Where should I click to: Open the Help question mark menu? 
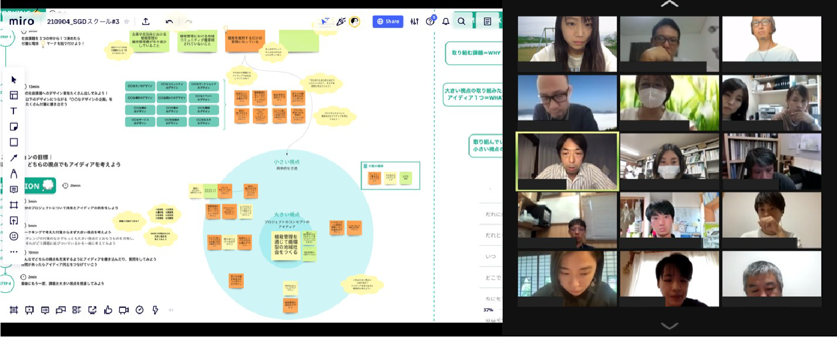[x=430, y=21]
